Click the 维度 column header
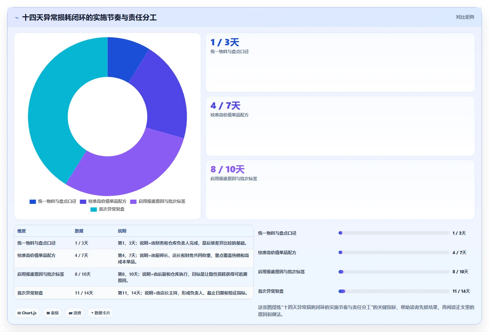 point(22,231)
